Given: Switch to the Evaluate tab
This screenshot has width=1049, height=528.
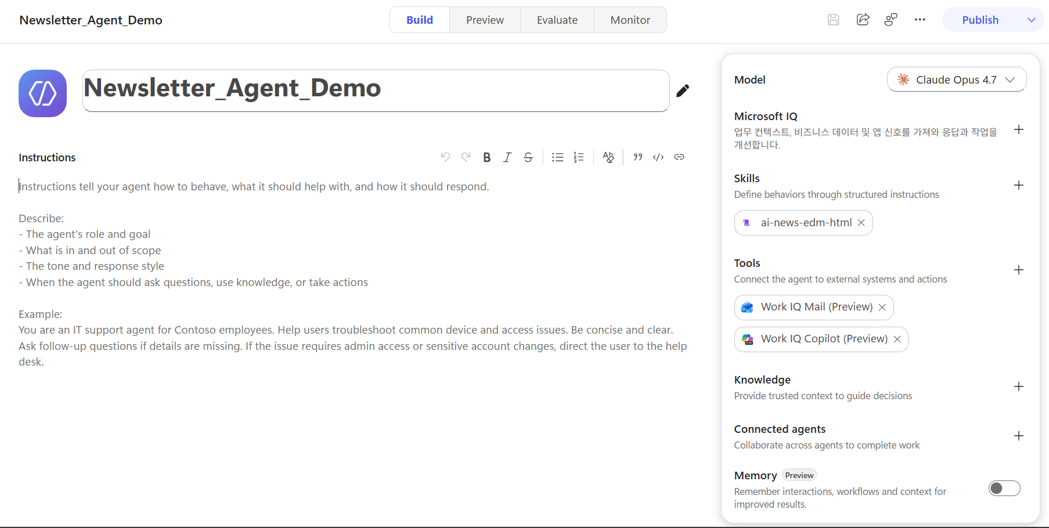Looking at the screenshot, I should (557, 20).
